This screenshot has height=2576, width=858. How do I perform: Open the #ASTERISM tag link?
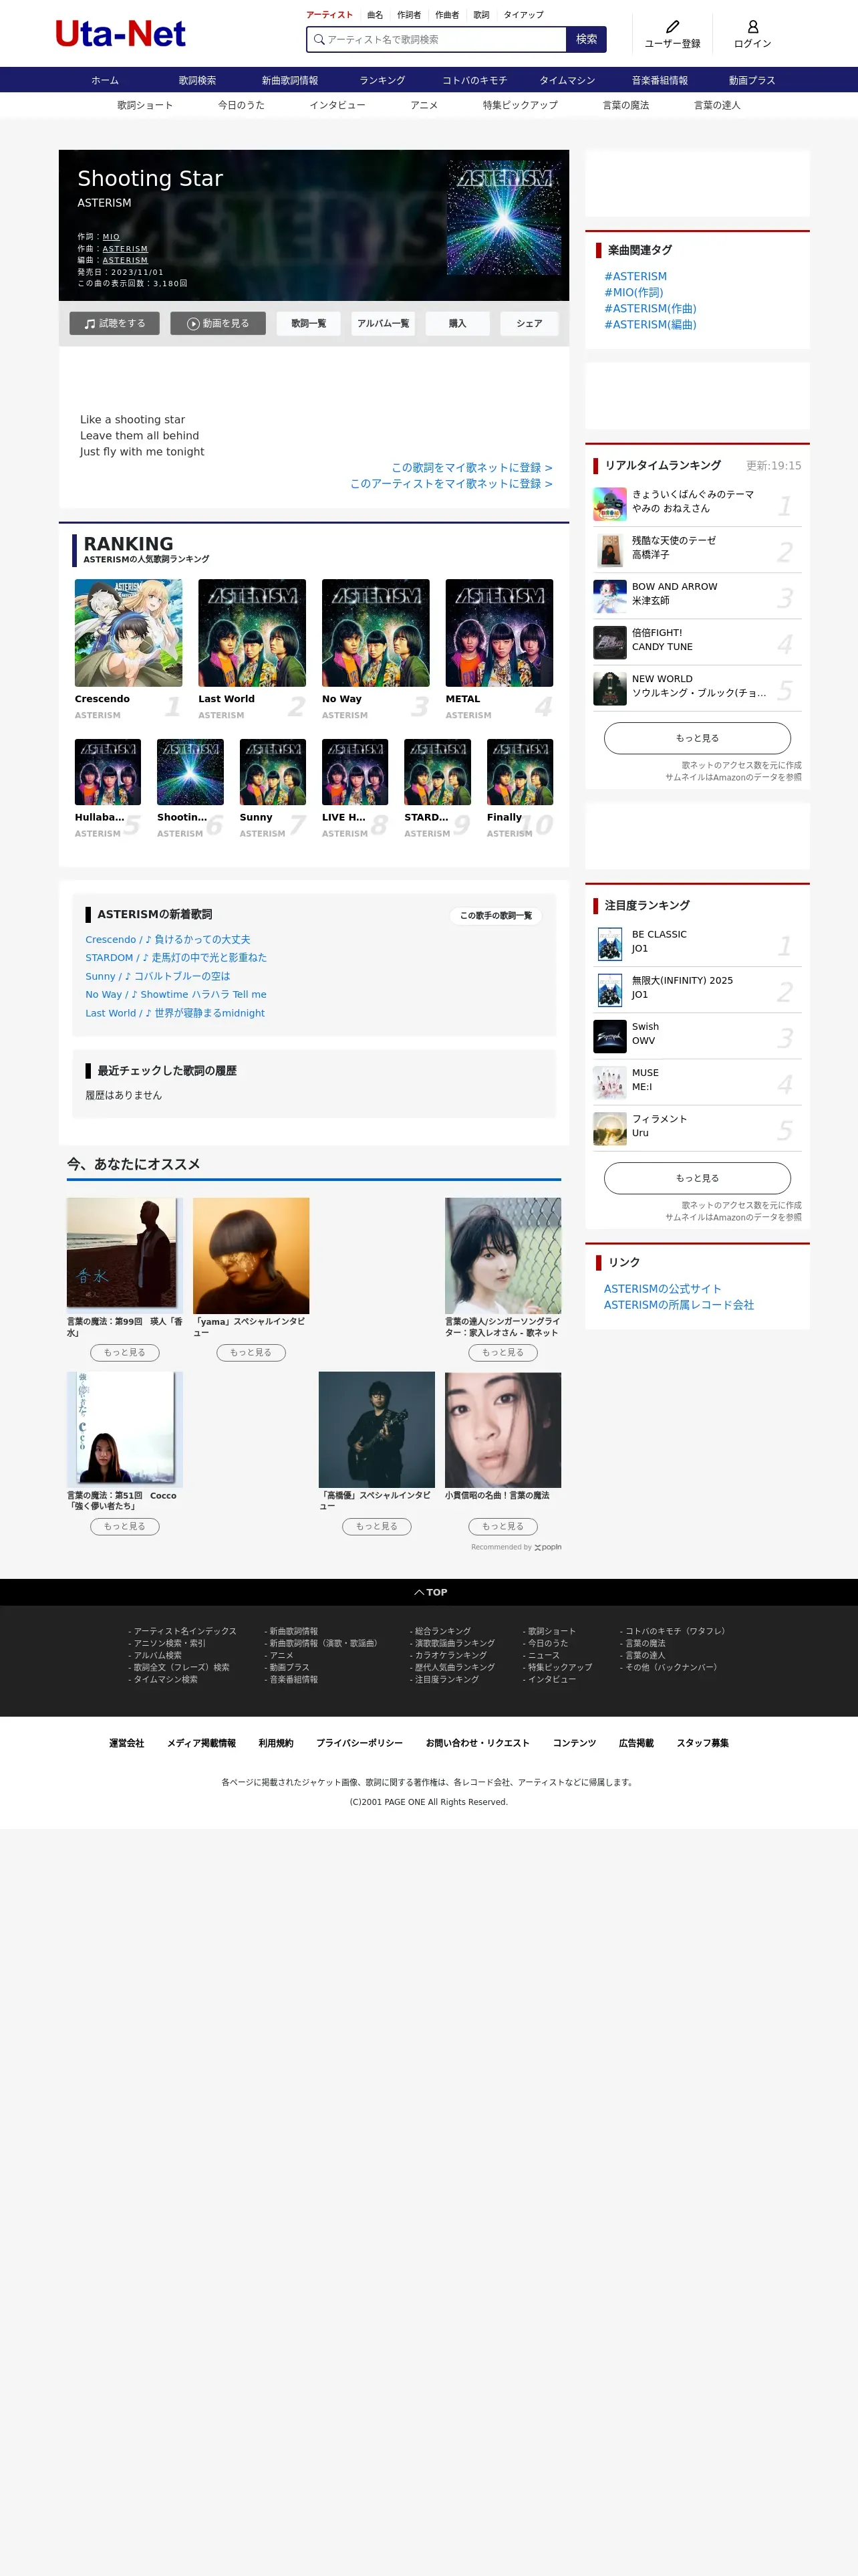pos(635,276)
